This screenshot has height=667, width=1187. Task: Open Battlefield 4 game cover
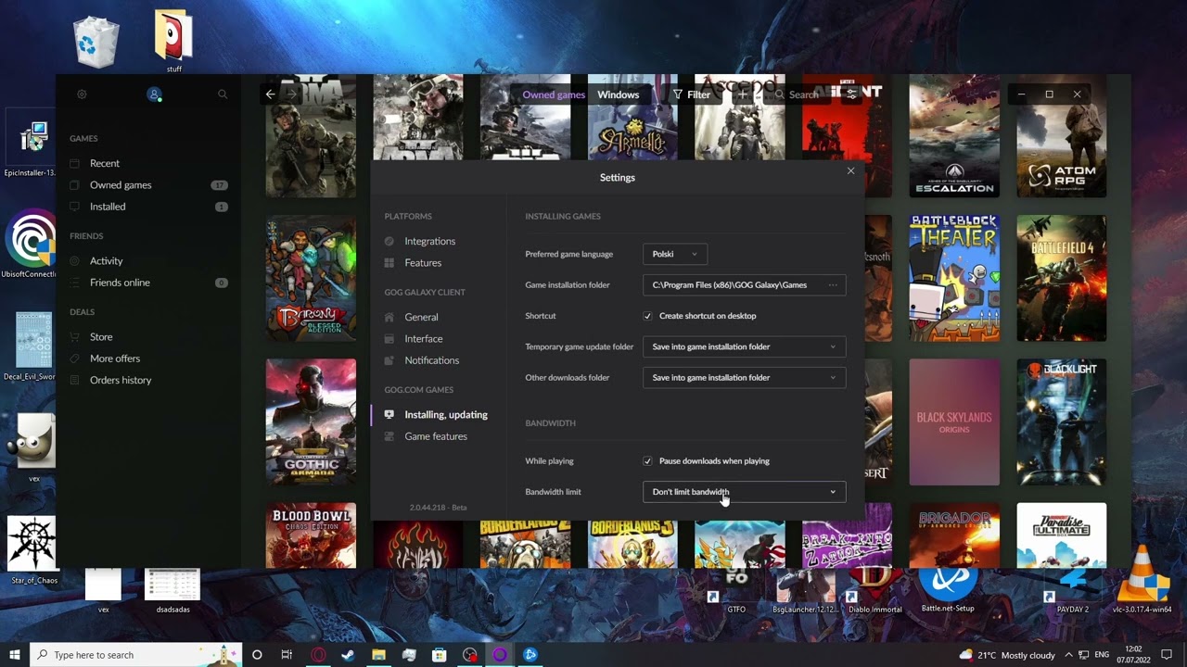[1062, 278]
